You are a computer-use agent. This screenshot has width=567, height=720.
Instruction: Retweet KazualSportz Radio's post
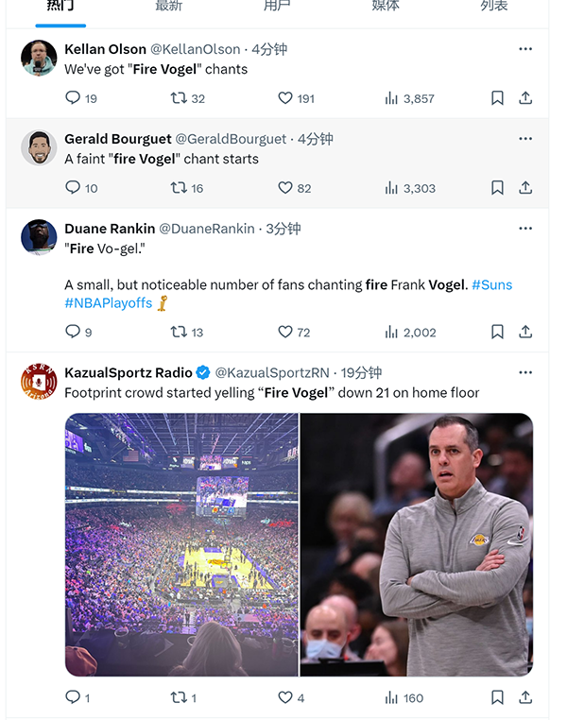[x=179, y=697]
